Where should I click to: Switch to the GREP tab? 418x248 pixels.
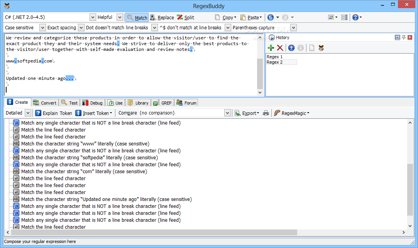tap(162, 103)
